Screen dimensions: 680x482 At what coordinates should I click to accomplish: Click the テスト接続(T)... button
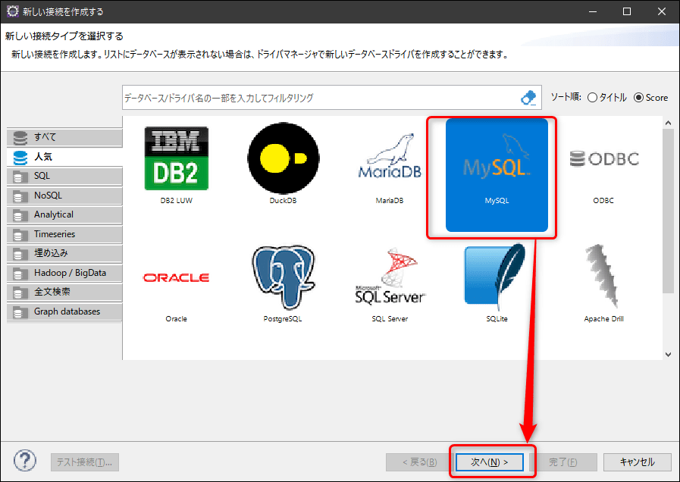pos(85,462)
